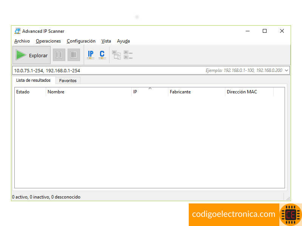This screenshot has height=226, width=302.
Task: Sort by the Nombre column header
Action: point(89,92)
